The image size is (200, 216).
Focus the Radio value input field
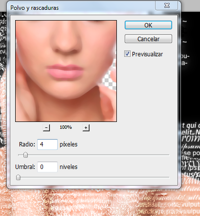point(47,144)
